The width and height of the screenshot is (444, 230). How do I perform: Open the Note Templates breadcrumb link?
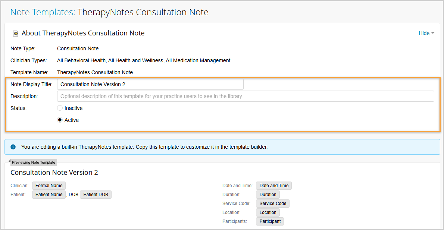[x=42, y=12]
